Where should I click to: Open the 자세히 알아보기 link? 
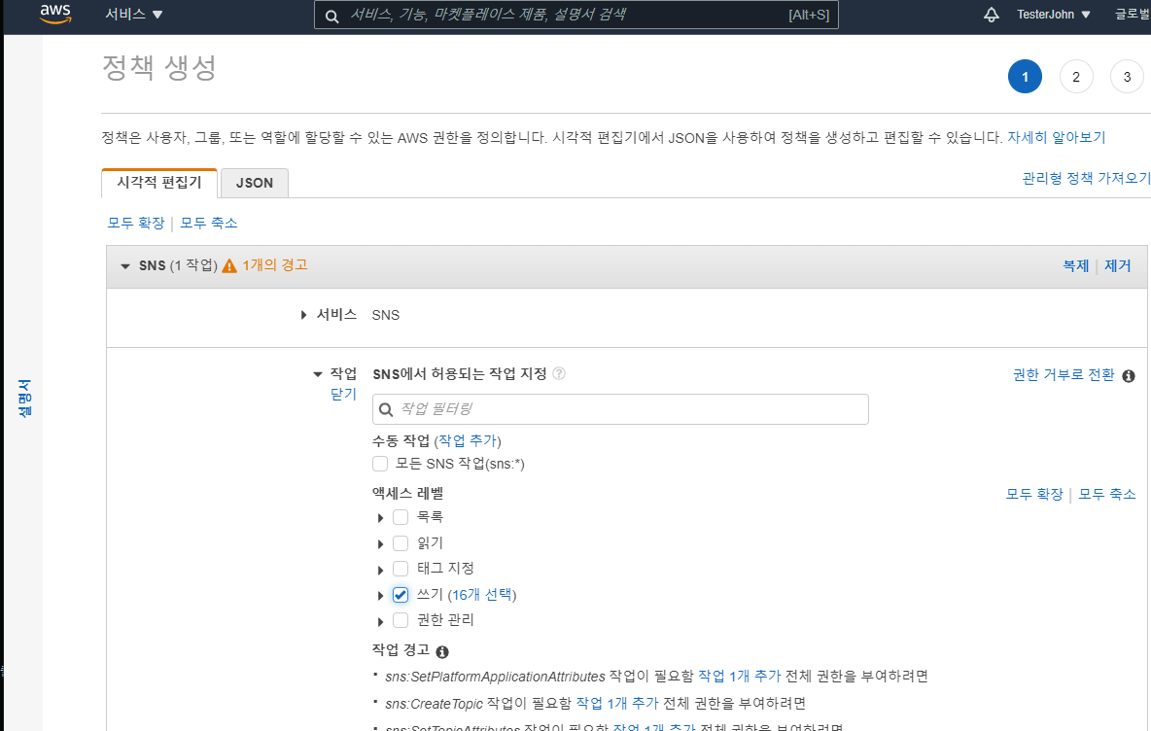tap(1056, 137)
